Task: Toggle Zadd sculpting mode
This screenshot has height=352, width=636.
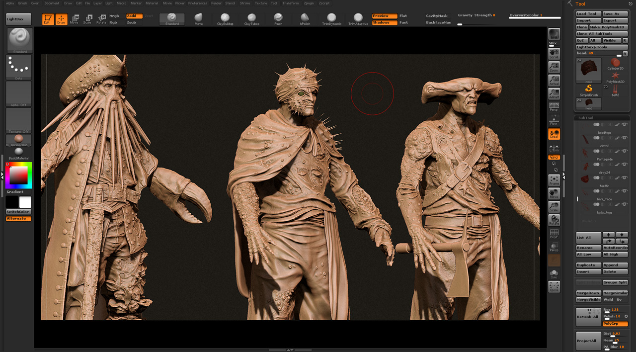Action: [x=134, y=16]
